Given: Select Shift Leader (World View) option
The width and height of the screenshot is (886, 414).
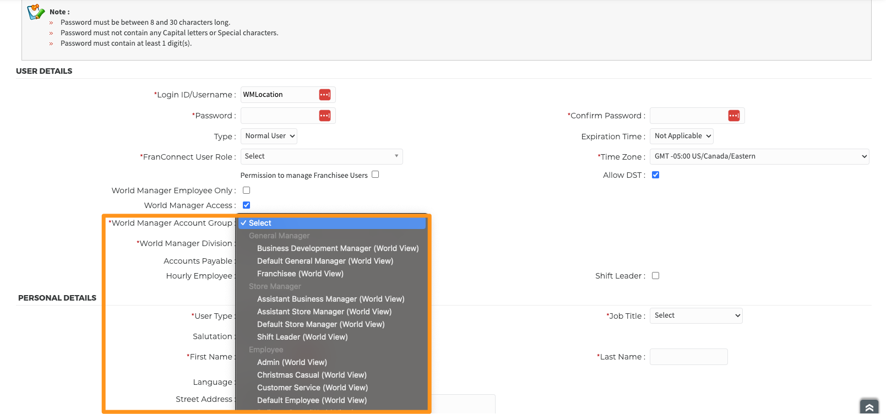Looking at the screenshot, I should [302, 337].
